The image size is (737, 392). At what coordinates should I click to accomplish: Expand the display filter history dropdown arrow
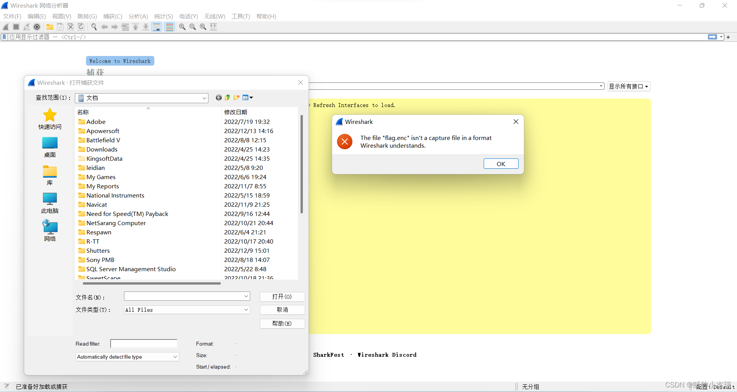tap(721, 37)
